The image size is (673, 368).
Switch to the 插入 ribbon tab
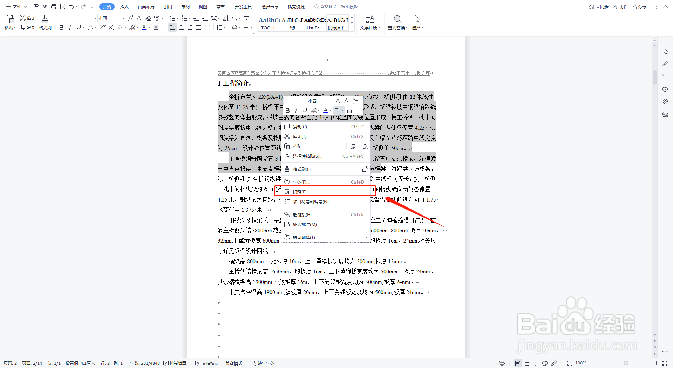(124, 6)
